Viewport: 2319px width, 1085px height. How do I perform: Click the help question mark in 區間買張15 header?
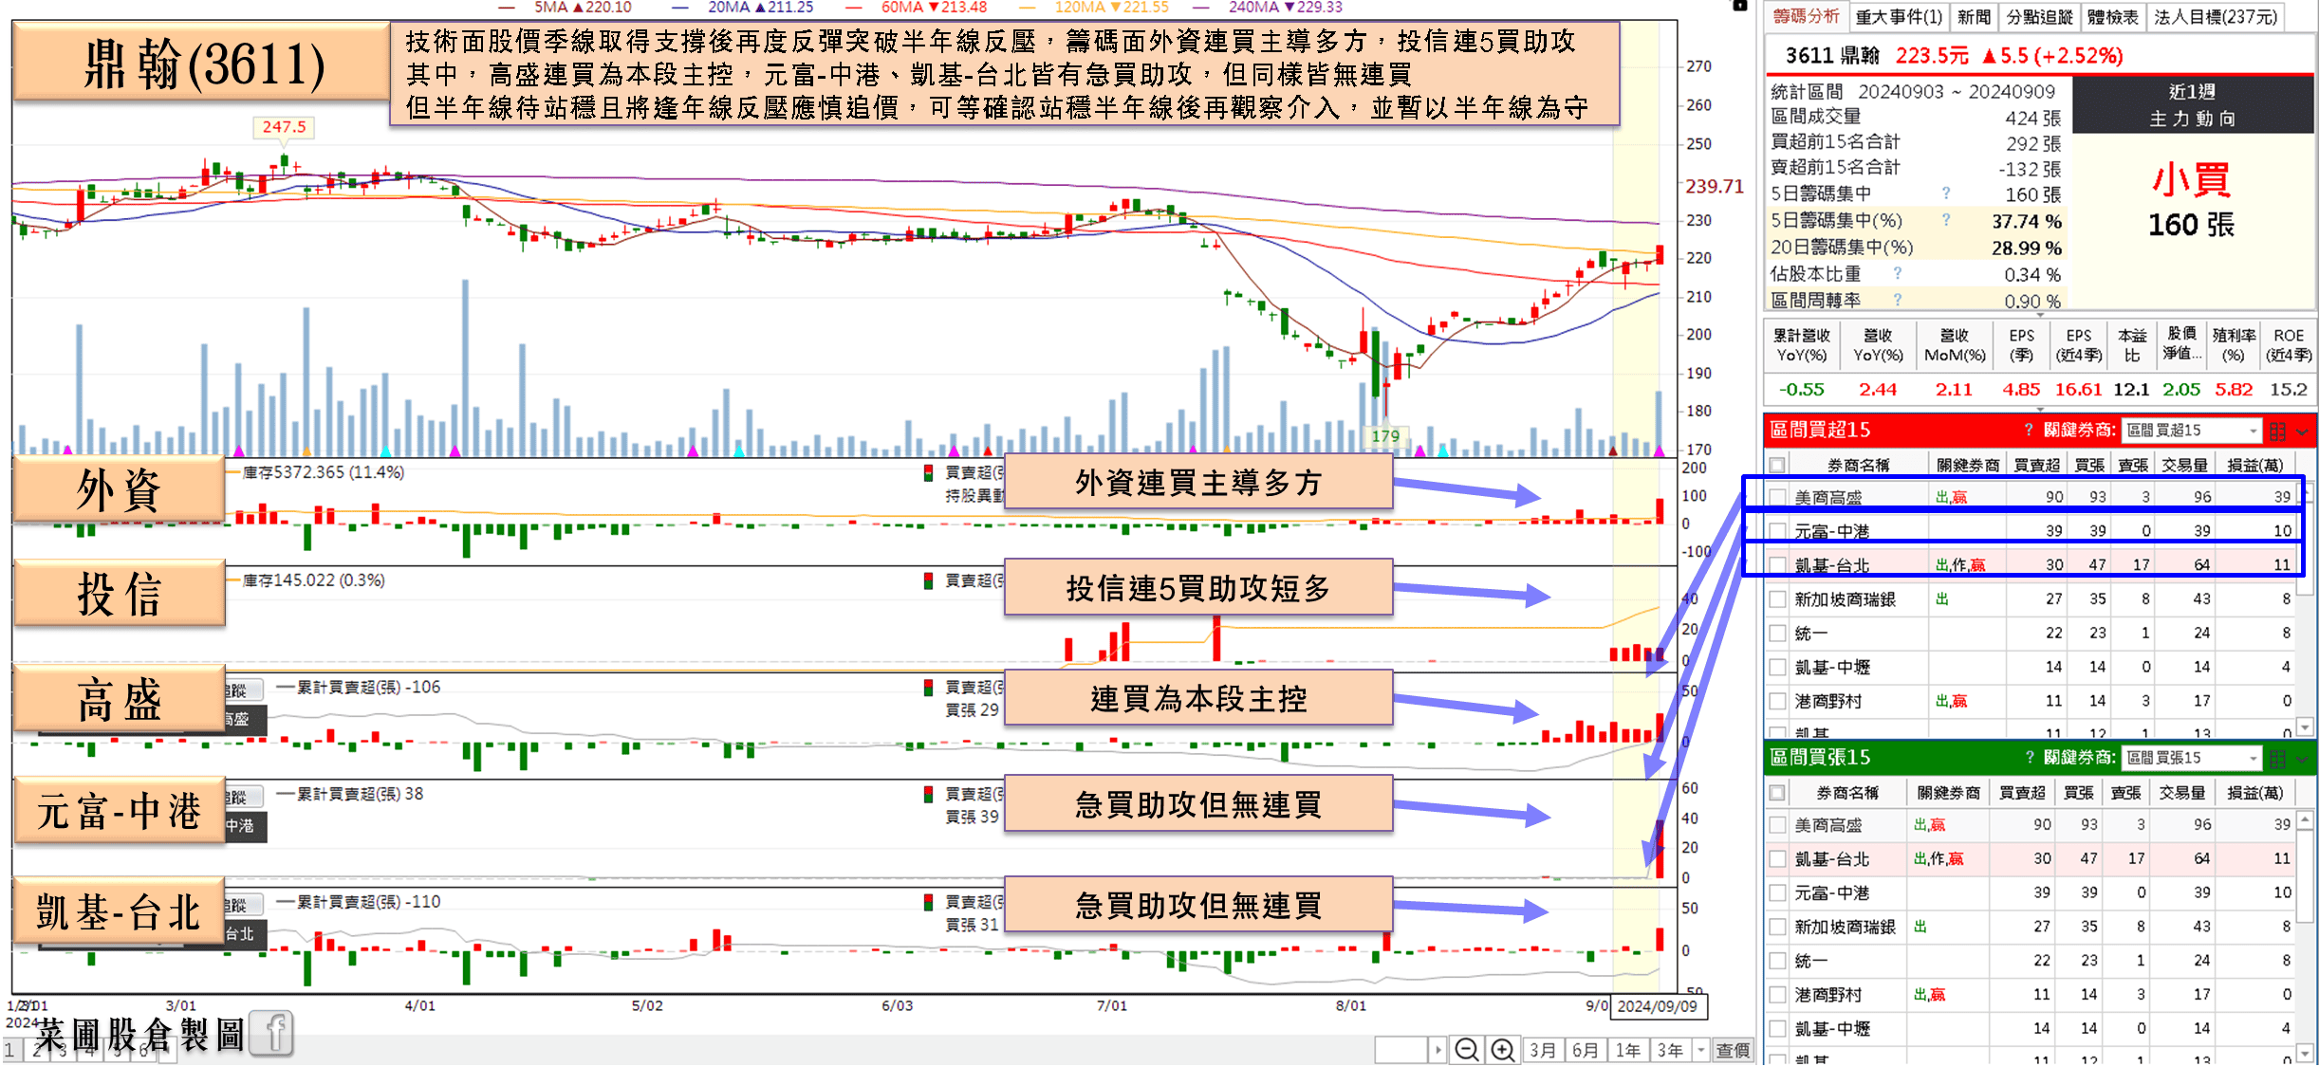point(2030,757)
